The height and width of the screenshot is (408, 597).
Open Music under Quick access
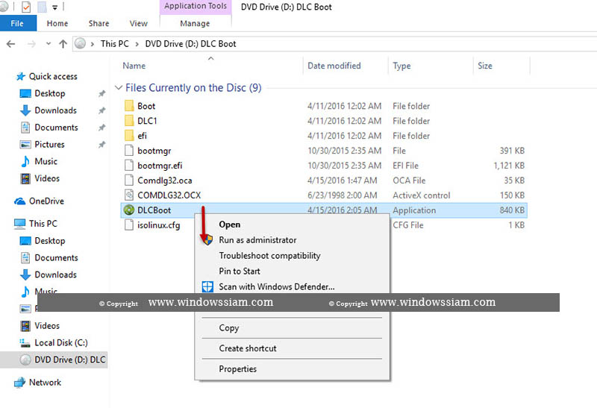(x=46, y=161)
